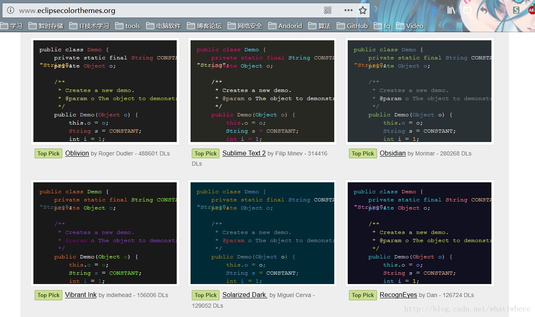This screenshot has height=317, width=535.
Task: Click the text 'by Roger Dudler - 488601 DLs'
Action: 130,153
